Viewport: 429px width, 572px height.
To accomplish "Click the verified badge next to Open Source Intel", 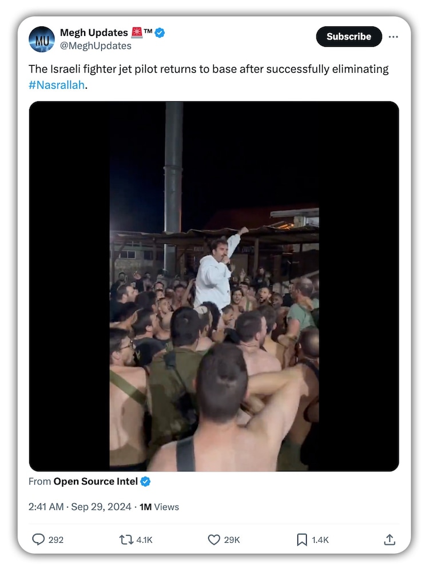I will coord(145,482).
